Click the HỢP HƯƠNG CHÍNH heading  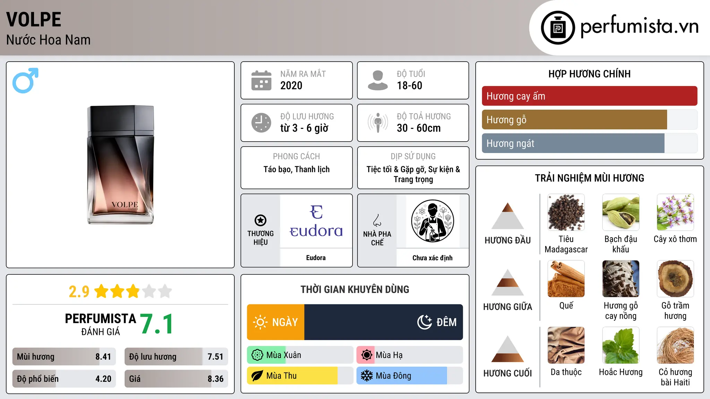click(589, 74)
